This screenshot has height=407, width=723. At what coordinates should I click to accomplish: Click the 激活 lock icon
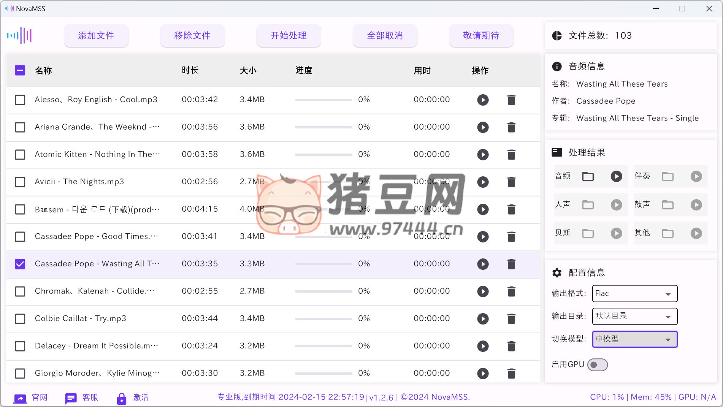[x=122, y=398]
